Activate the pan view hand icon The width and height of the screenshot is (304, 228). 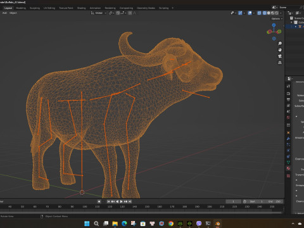pos(280,50)
